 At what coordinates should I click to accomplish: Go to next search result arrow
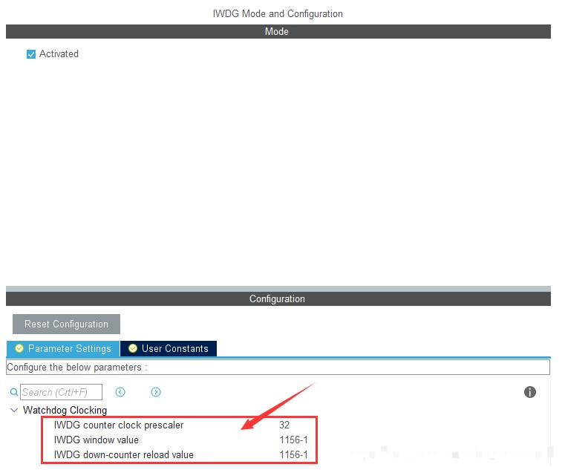coord(156,392)
